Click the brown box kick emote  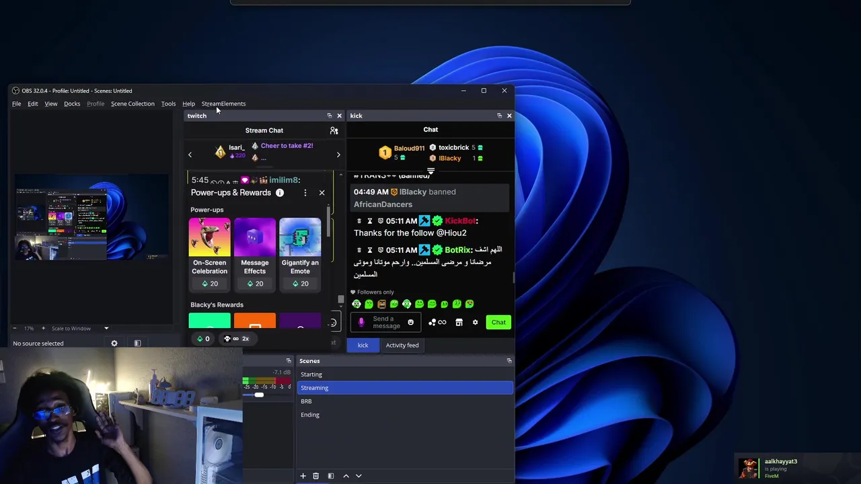(381, 304)
